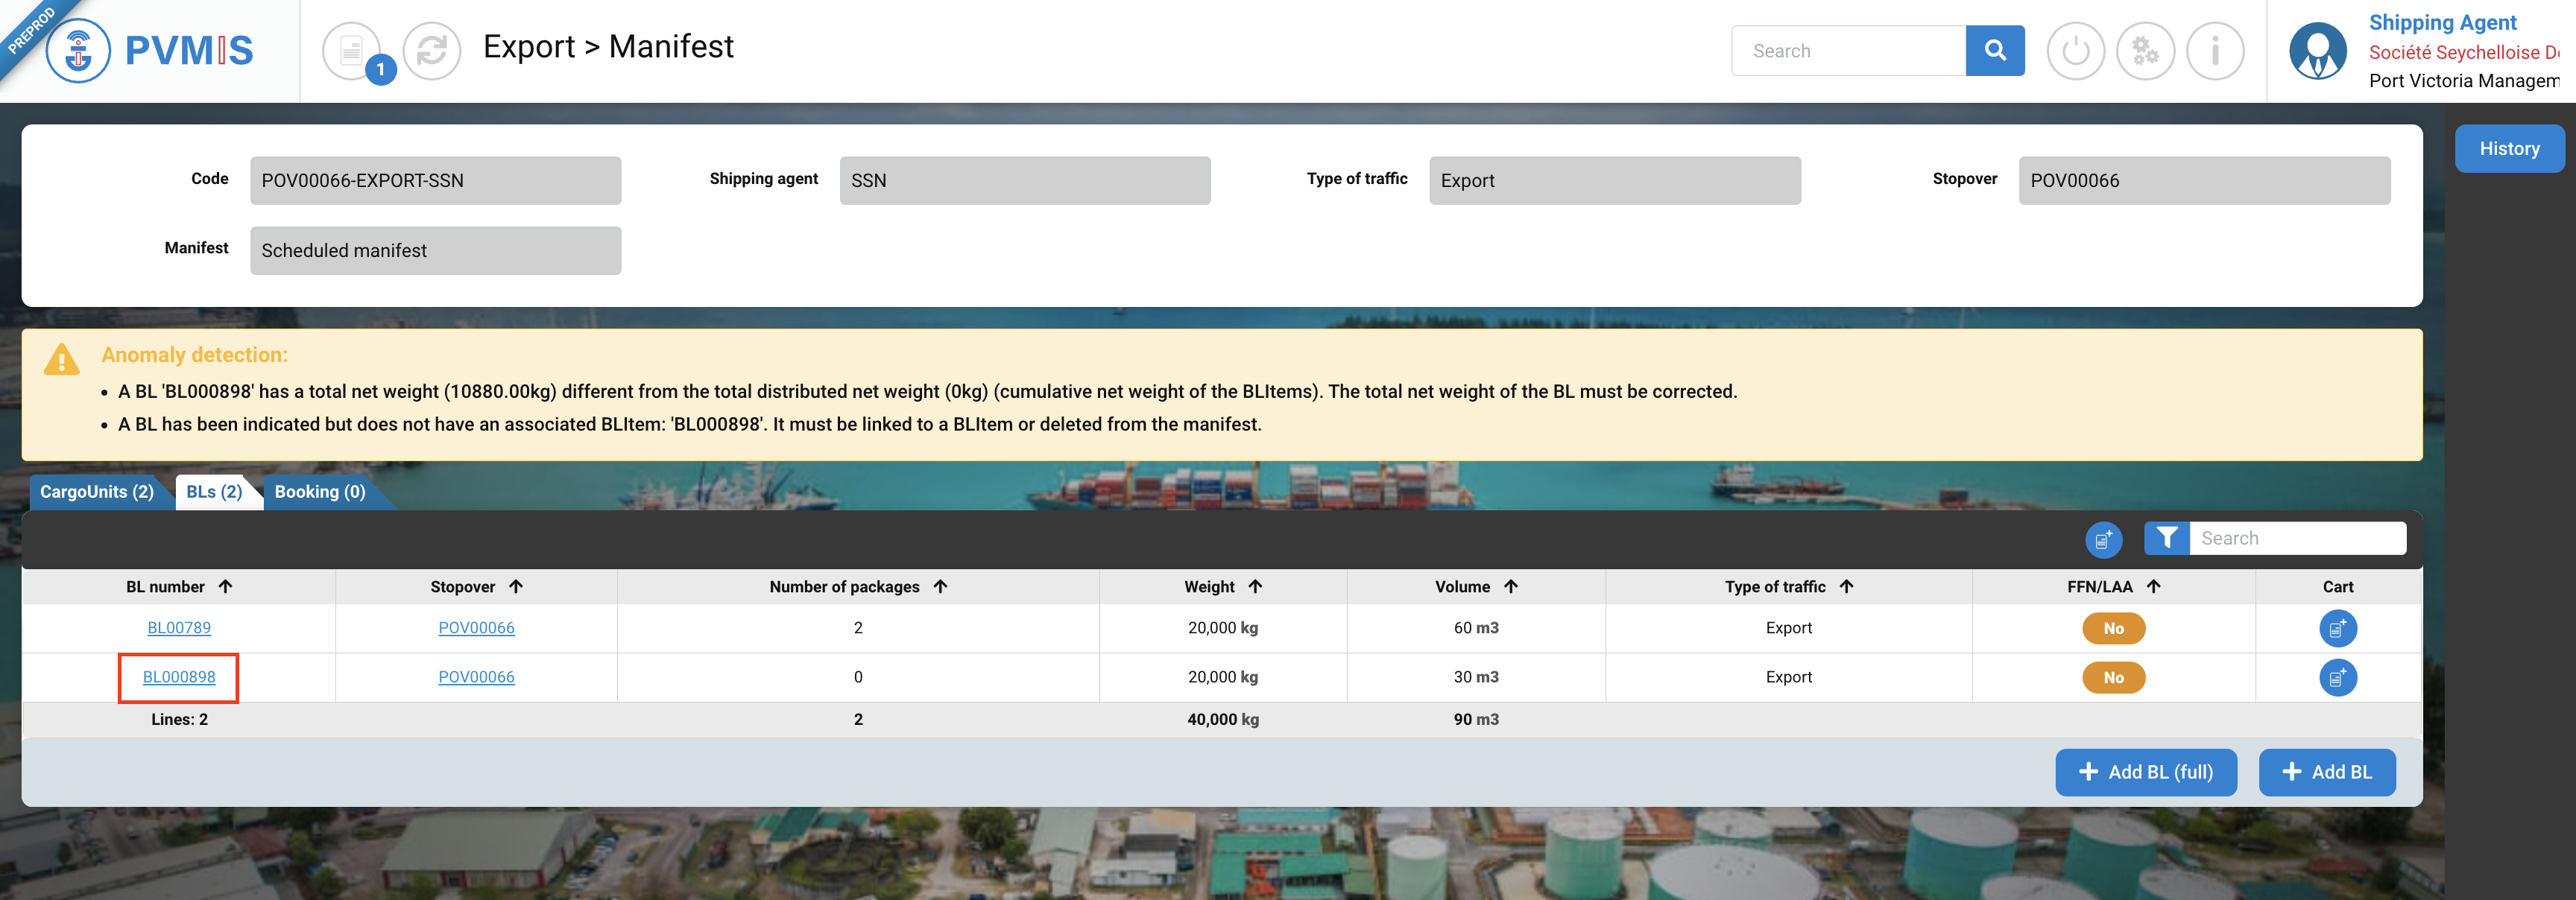This screenshot has width=2576, height=900.
Task: Click the Add BL (full) button
Action: click(x=2145, y=772)
